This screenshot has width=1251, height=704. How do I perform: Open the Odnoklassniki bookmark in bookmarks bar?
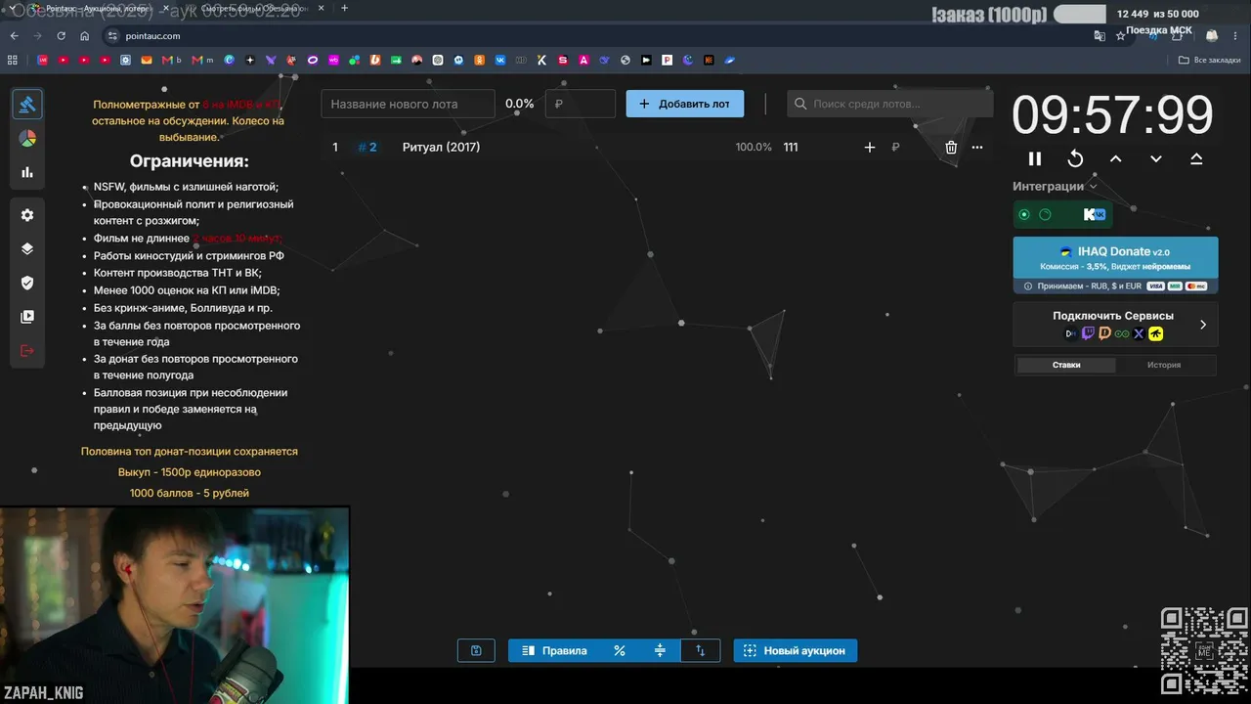click(480, 60)
